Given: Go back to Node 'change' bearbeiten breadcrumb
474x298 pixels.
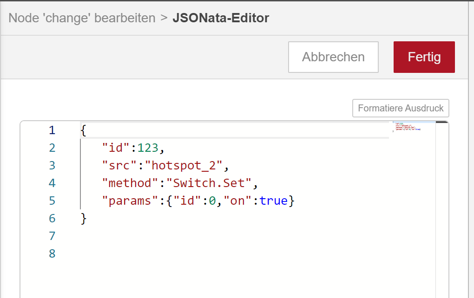Looking at the screenshot, I should pyautogui.click(x=82, y=18).
